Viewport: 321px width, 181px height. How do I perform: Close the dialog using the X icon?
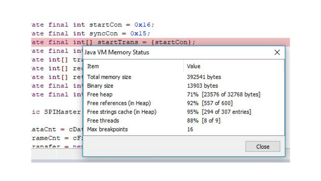tap(277, 52)
